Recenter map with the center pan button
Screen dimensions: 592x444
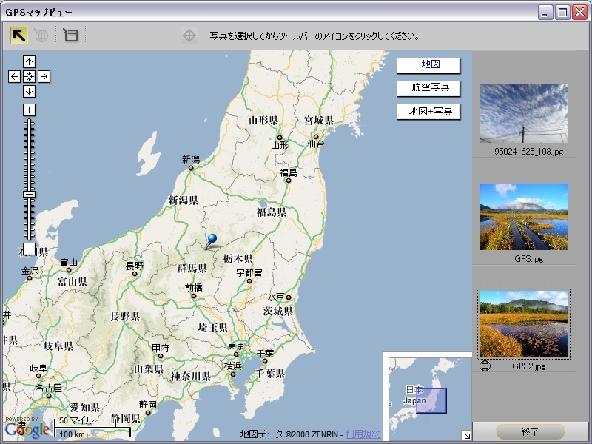(29, 77)
